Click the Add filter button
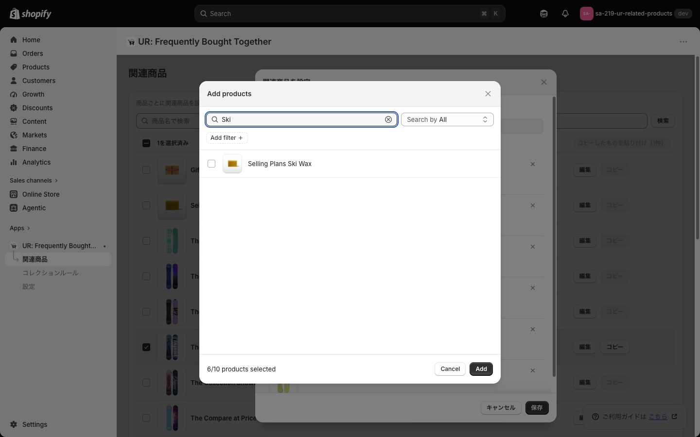This screenshot has width=700, height=437. (227, 138)
